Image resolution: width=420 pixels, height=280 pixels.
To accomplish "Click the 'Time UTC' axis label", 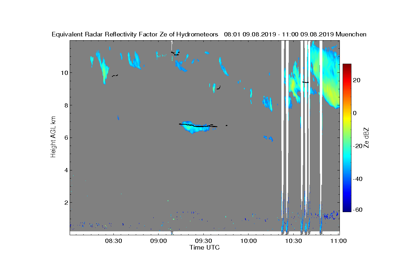I will click(x=205, y=247).
